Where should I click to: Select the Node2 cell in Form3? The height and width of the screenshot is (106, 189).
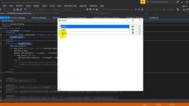tap(95, 33)
